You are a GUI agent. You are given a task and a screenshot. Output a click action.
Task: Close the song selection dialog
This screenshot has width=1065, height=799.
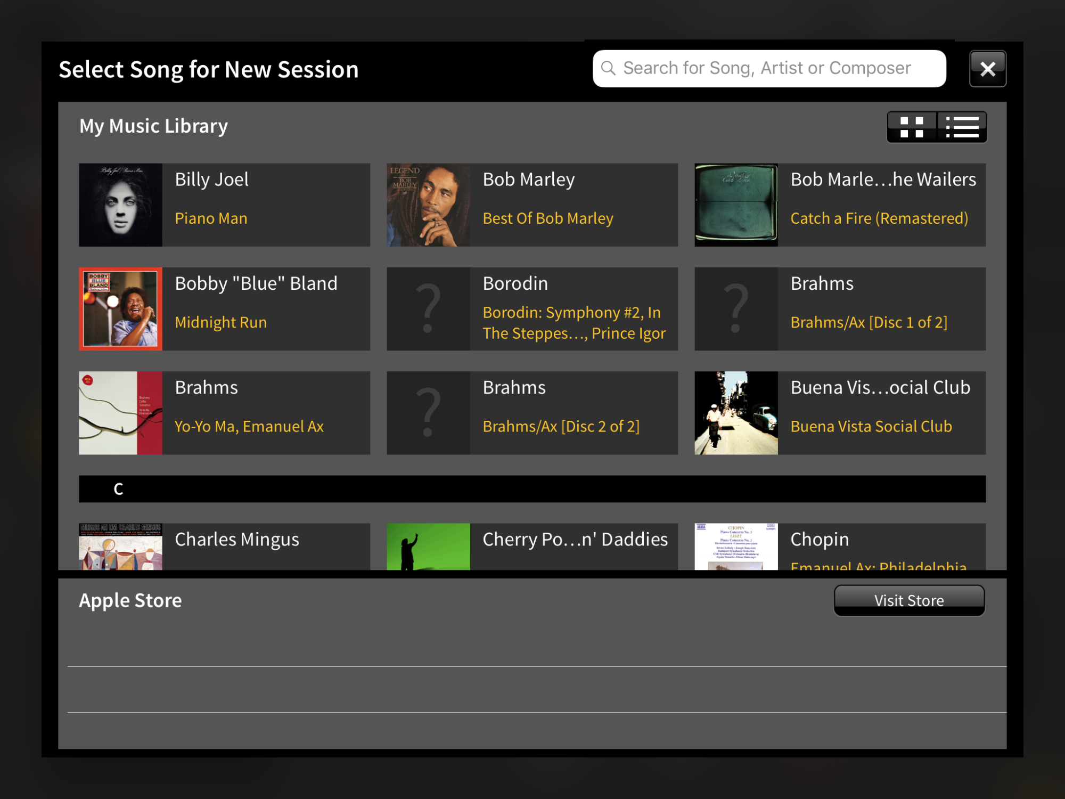(987, 69)
